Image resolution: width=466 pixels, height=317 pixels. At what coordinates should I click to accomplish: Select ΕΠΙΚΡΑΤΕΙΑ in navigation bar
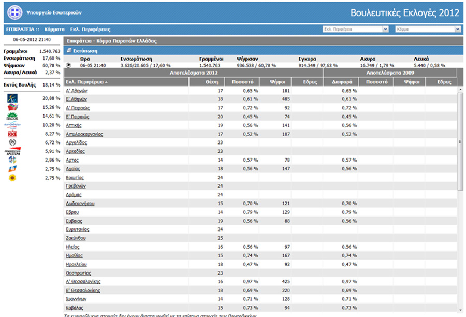[x=22, y=30]
